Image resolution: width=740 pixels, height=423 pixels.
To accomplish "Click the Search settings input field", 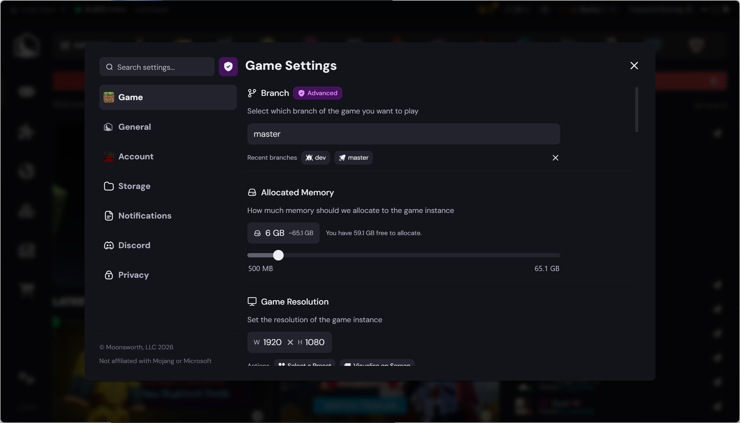I will point(162,67).
